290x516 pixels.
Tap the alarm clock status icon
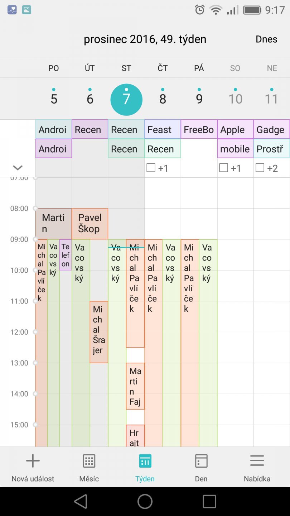(x=200, y=10)
